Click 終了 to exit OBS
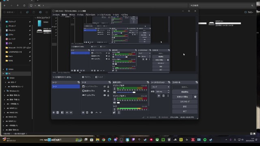 click(x=185, y=112)
